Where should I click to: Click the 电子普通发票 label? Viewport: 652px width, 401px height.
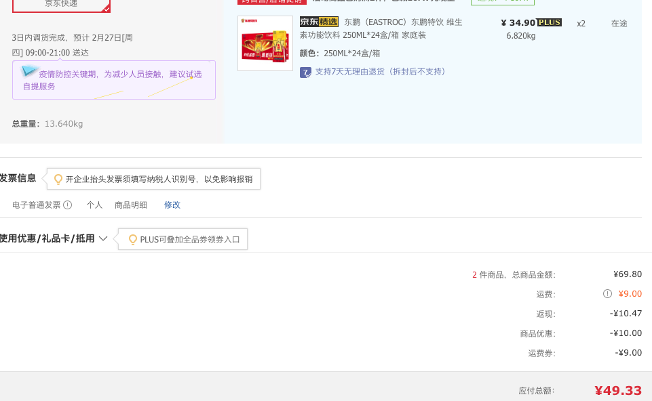[36, 205]
